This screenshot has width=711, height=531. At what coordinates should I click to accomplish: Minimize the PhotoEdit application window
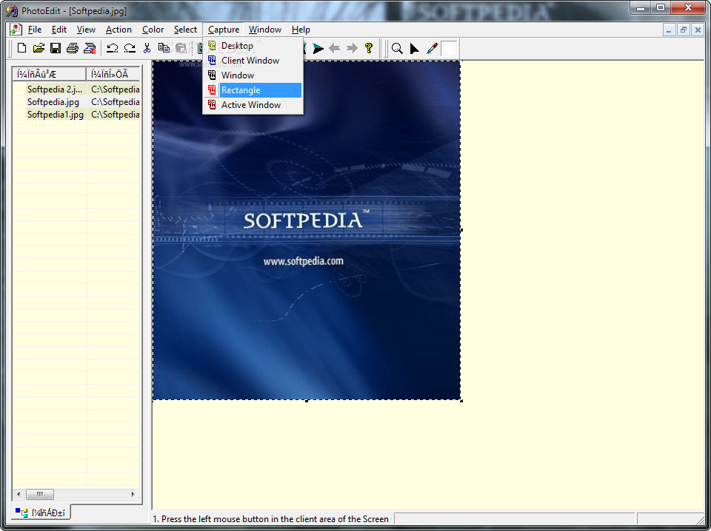(640, 7)
